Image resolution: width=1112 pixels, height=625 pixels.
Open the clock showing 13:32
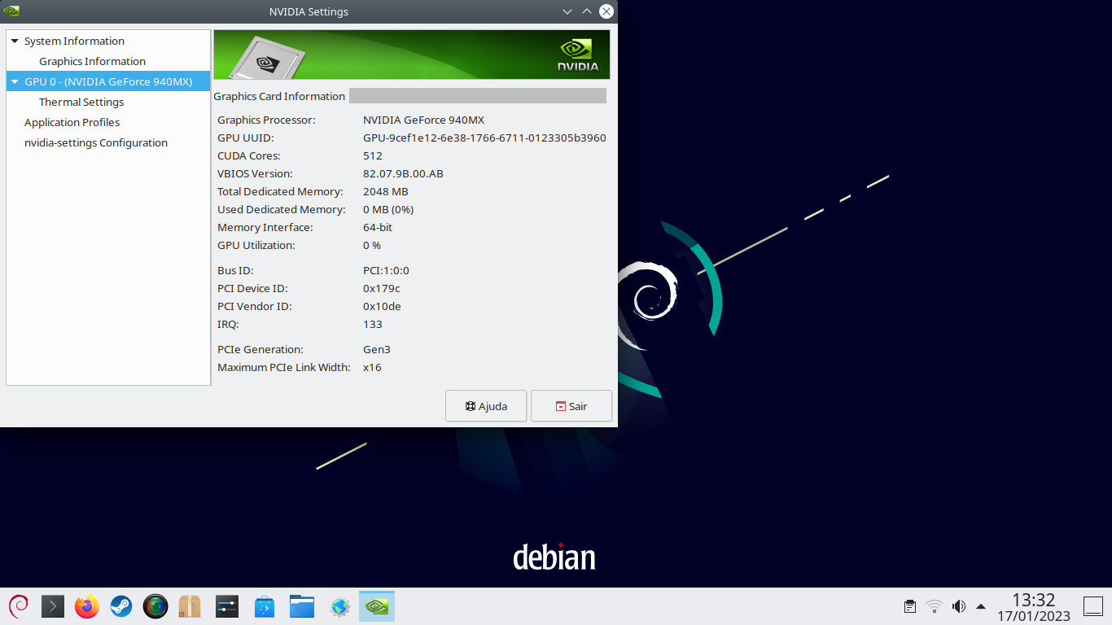click(x=1034, y=601)
